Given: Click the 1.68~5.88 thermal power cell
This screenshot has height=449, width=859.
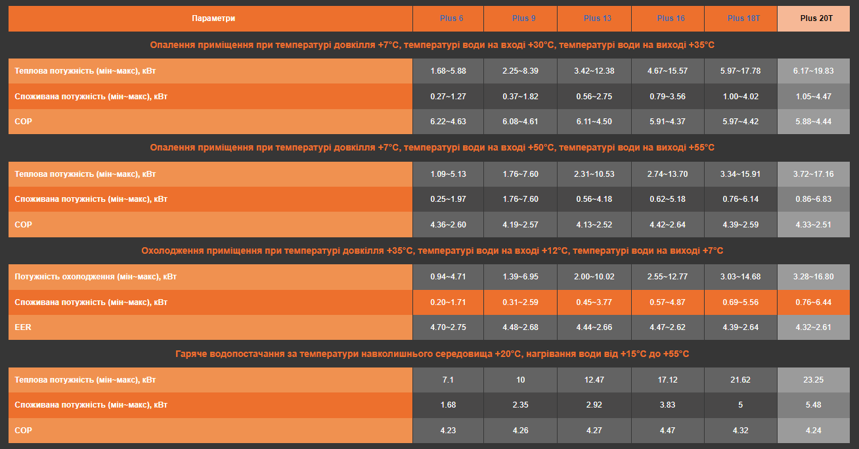Looking at the screenshot, I should pos(448,71).
